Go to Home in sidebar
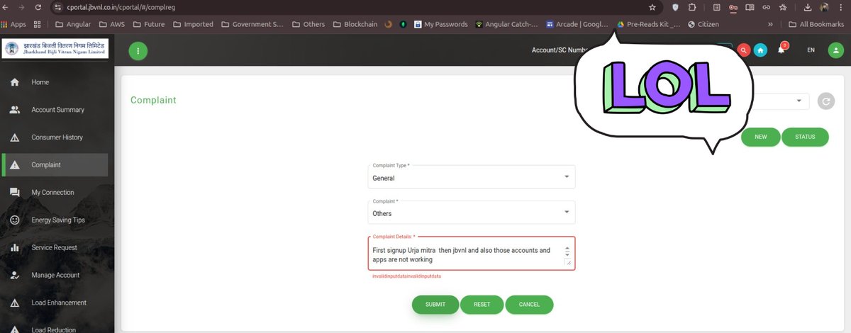Image resolution: width=851 pixels, height=333 pixels. pos(55,82)
